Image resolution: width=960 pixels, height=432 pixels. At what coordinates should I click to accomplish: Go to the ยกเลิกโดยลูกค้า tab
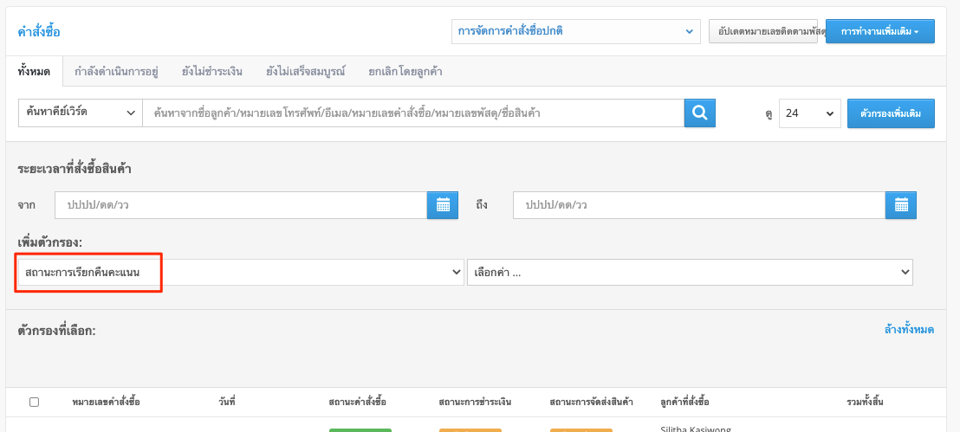(x=405, y=72)
